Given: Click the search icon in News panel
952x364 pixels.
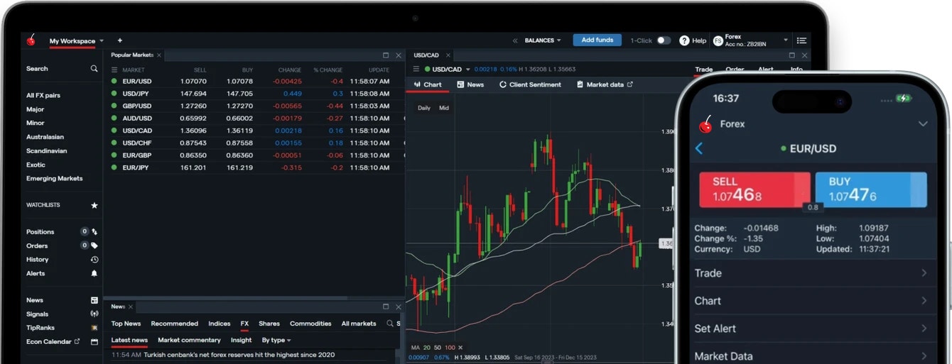Looking at the screenshot, I should [x=390, y=324].
